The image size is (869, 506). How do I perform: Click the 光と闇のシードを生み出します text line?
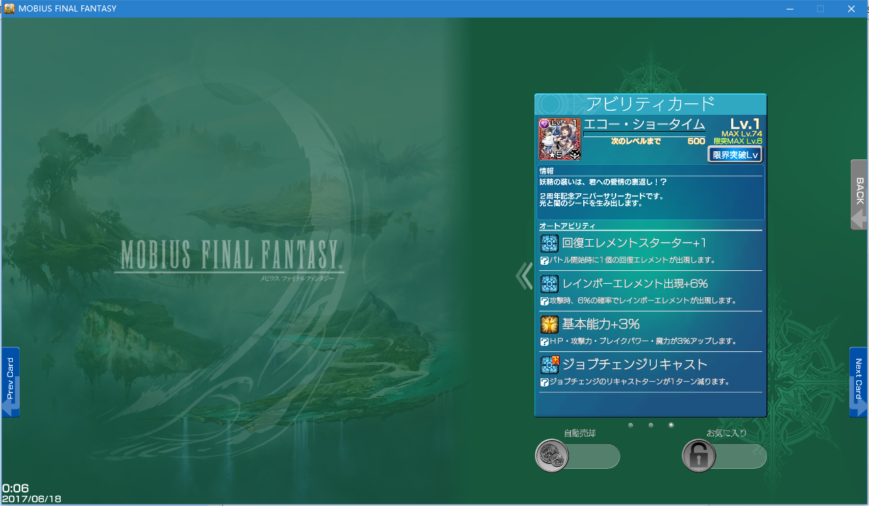591,203
